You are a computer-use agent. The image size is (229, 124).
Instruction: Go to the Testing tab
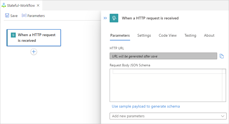(x=190, y=35)
